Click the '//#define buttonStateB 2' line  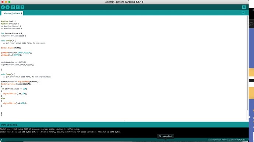14,36
